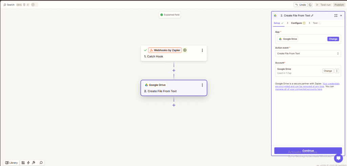Open the Action event dropdown
The height and width of the screenshot is (166, 347).
(308, 53)
